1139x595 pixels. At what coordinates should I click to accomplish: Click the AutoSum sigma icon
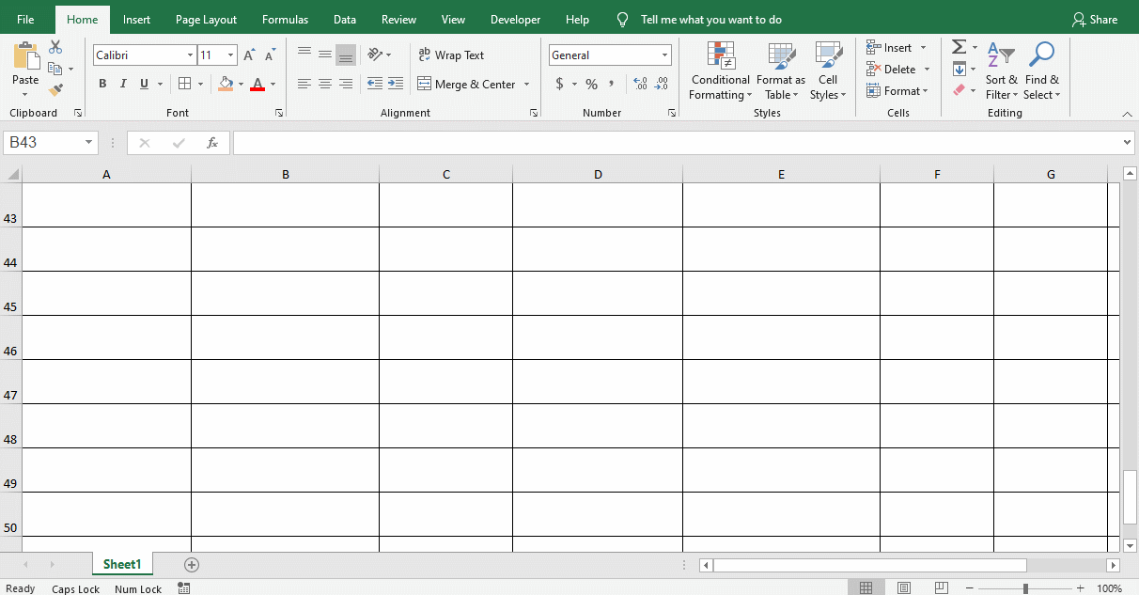point(959,47)
